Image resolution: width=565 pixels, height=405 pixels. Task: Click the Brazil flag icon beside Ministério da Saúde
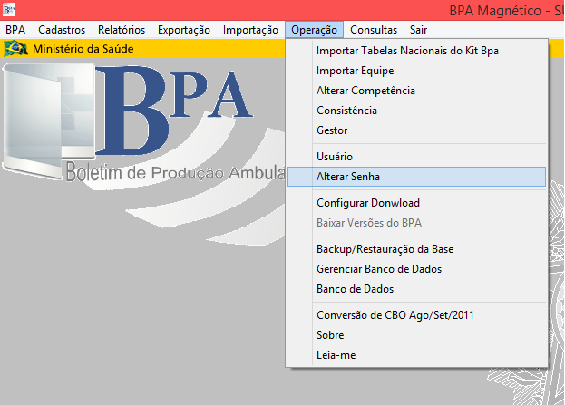(x=16, y=49)
